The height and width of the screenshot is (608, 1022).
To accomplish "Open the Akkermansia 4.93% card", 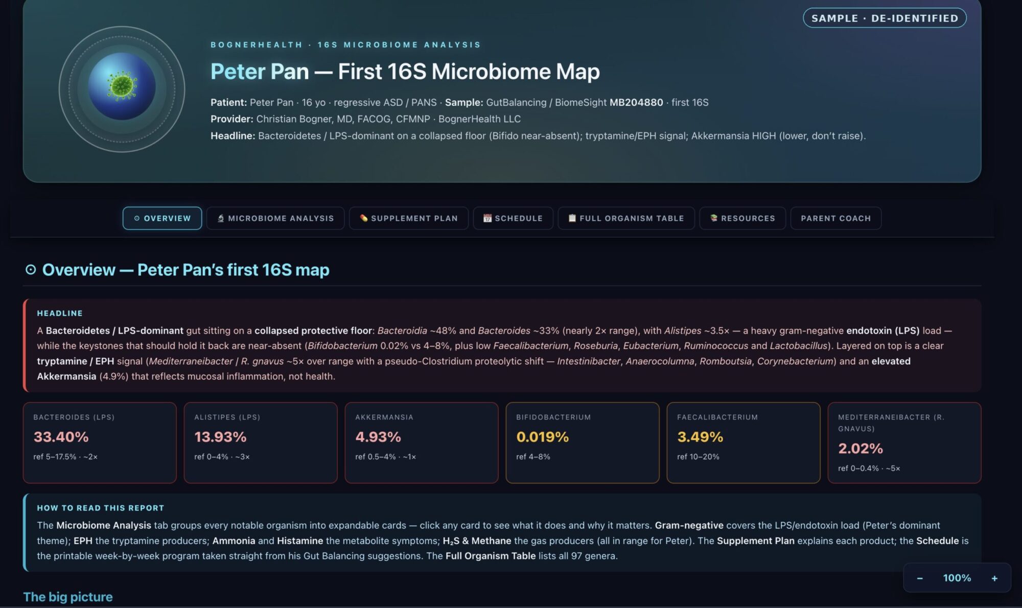I will [x=422, y=442].
